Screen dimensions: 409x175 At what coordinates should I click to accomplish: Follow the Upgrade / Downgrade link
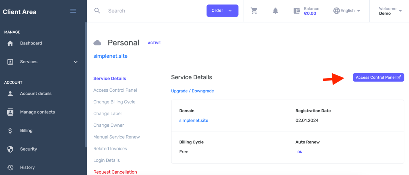coord(192,91)
